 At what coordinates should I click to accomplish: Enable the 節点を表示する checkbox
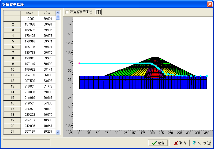[x=67, y=12]
